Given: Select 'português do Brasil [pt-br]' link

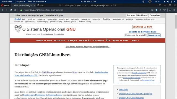Looking at the screenshot, I should click(x=145, y=19).
